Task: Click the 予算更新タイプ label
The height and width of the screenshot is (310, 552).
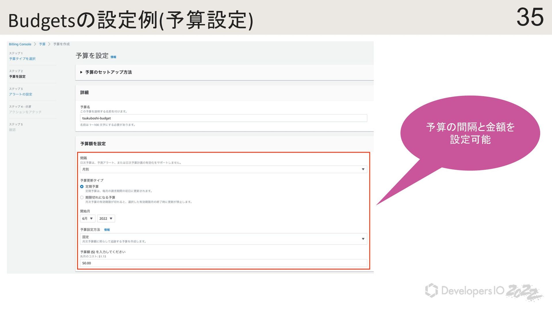Action: click(x=92, y=181)
